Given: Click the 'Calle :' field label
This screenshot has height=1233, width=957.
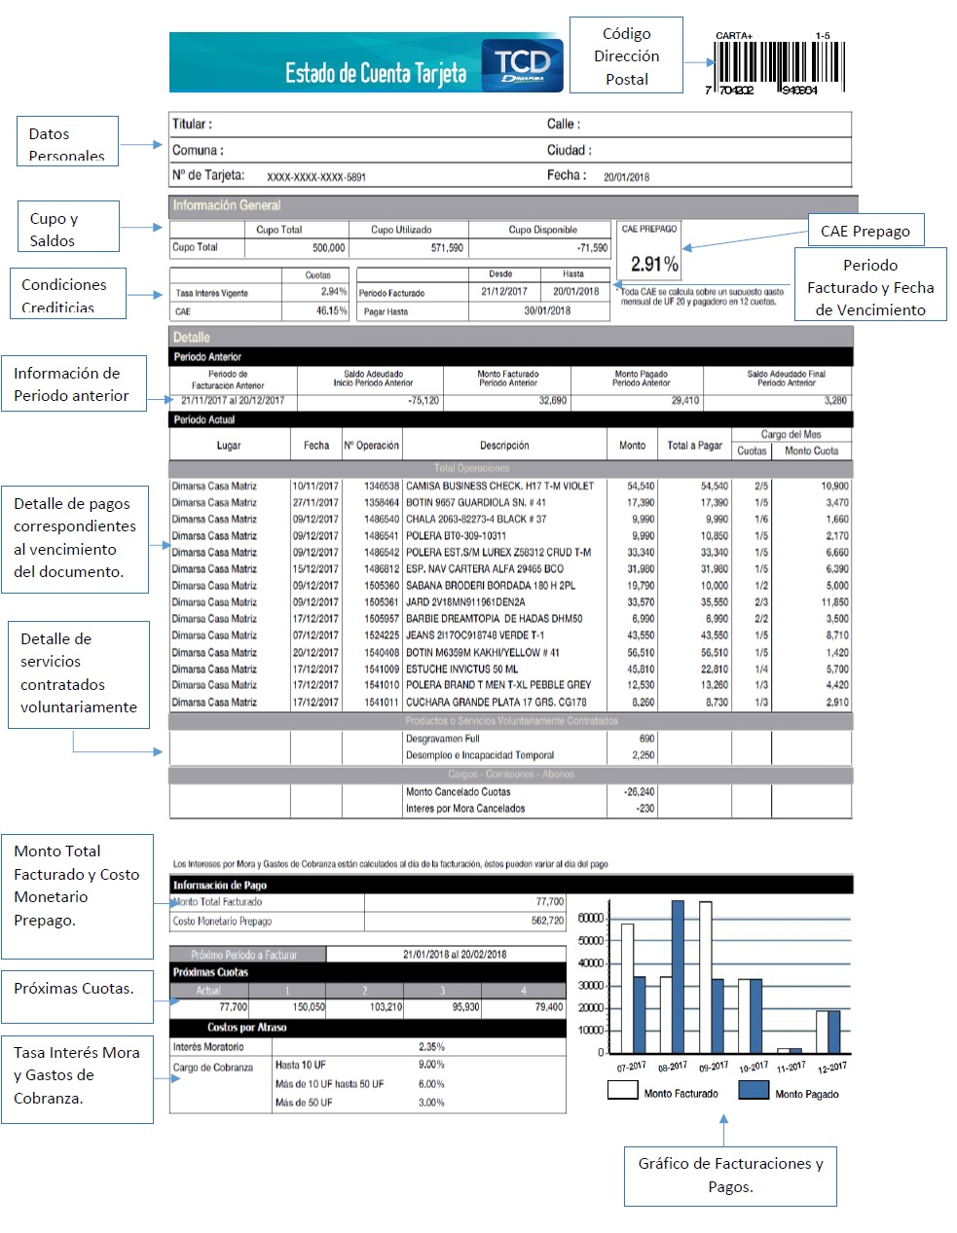Looking at the screenshot, I should (x=564, y=124).
